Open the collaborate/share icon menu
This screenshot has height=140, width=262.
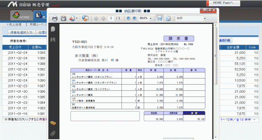click(72, 18)
